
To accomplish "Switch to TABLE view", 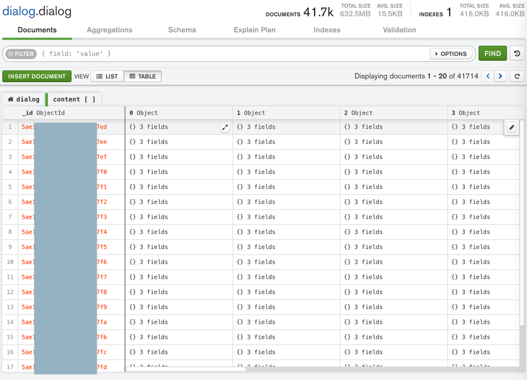I will 143,76.
